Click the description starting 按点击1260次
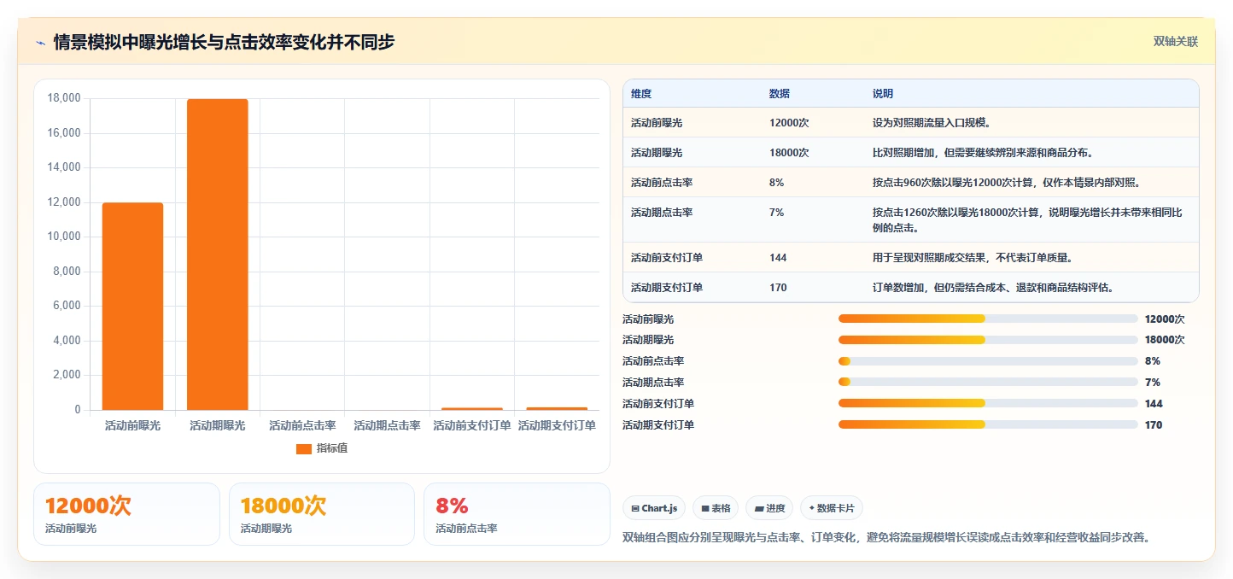Screen dimensions: 1233x579 [1026, 220]
